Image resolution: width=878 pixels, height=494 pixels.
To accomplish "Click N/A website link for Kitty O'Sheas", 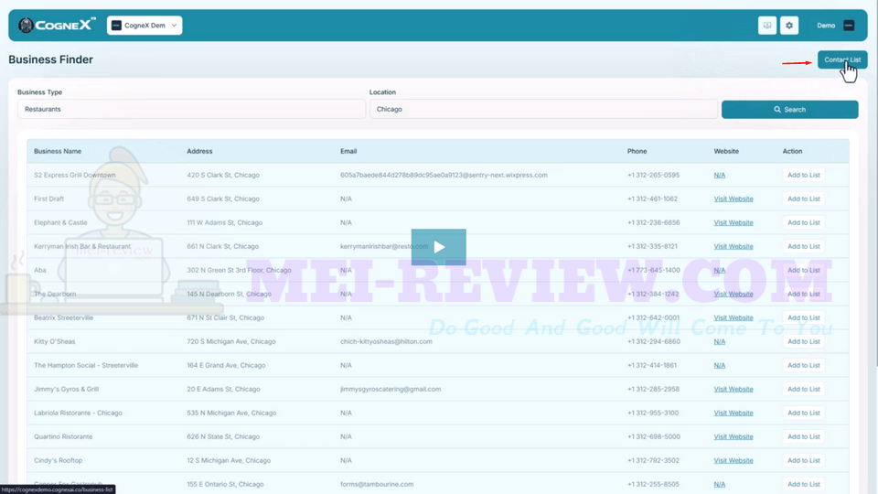I will (x=720, y=341).
